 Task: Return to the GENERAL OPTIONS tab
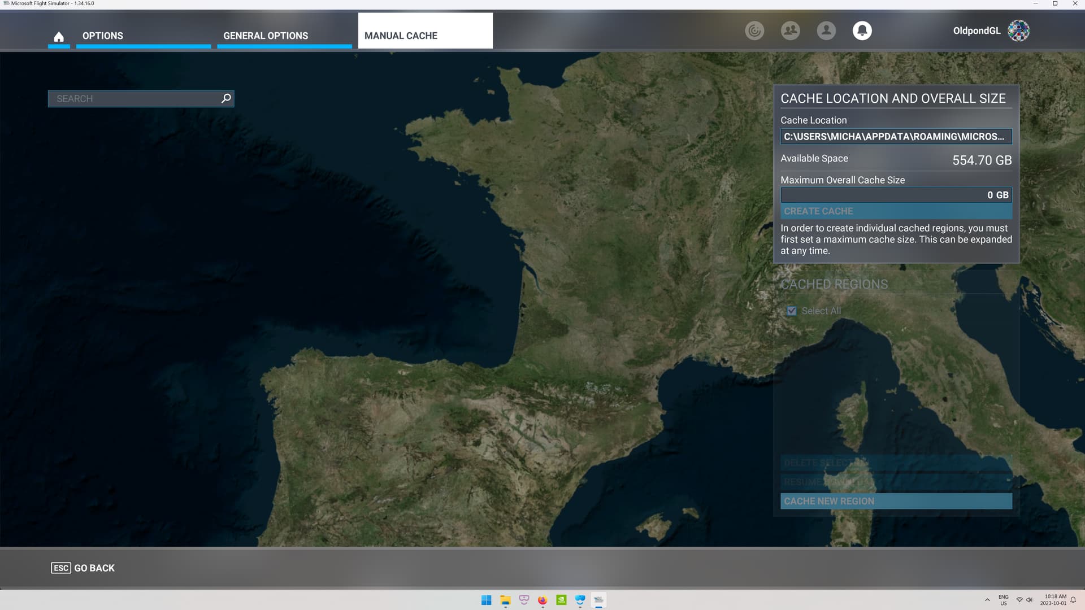[x=284, y=36]
